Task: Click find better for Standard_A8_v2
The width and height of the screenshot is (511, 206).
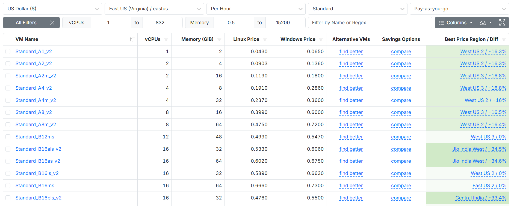Action: [x=351, y=112]
